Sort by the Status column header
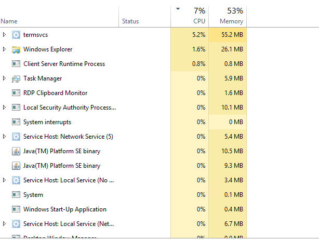This screenshot has height=240, width=319. 130,21
